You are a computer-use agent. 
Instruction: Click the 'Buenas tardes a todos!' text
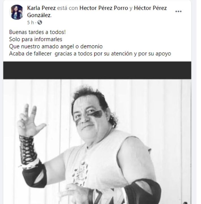(37, 32)
